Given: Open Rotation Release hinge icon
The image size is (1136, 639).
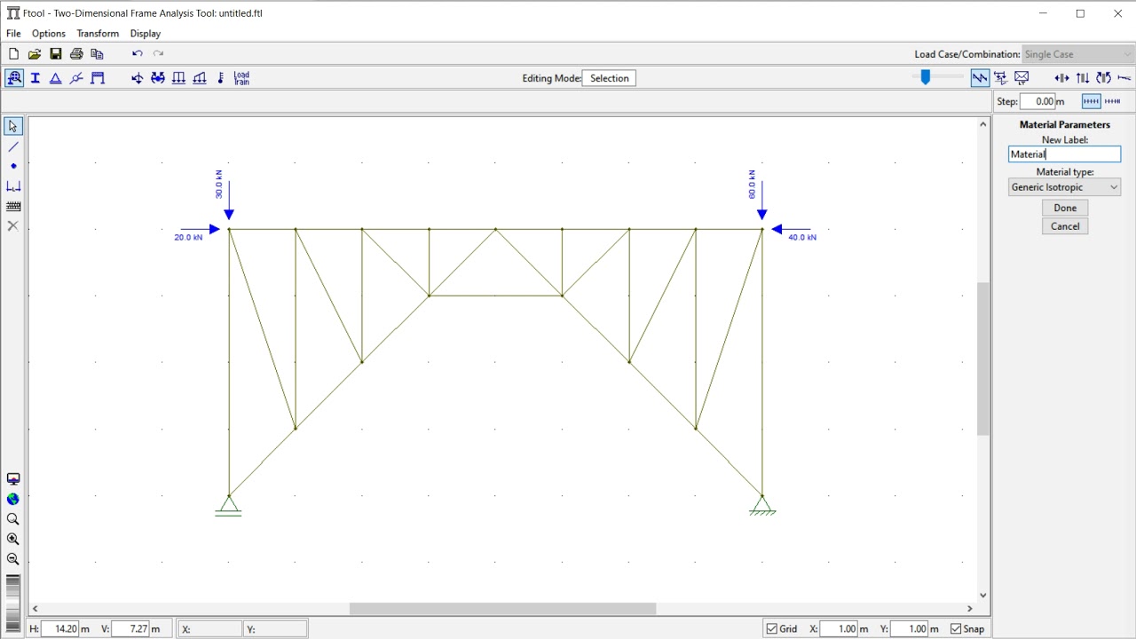Looking at the screenshot, I should click(x=76, y=78).
